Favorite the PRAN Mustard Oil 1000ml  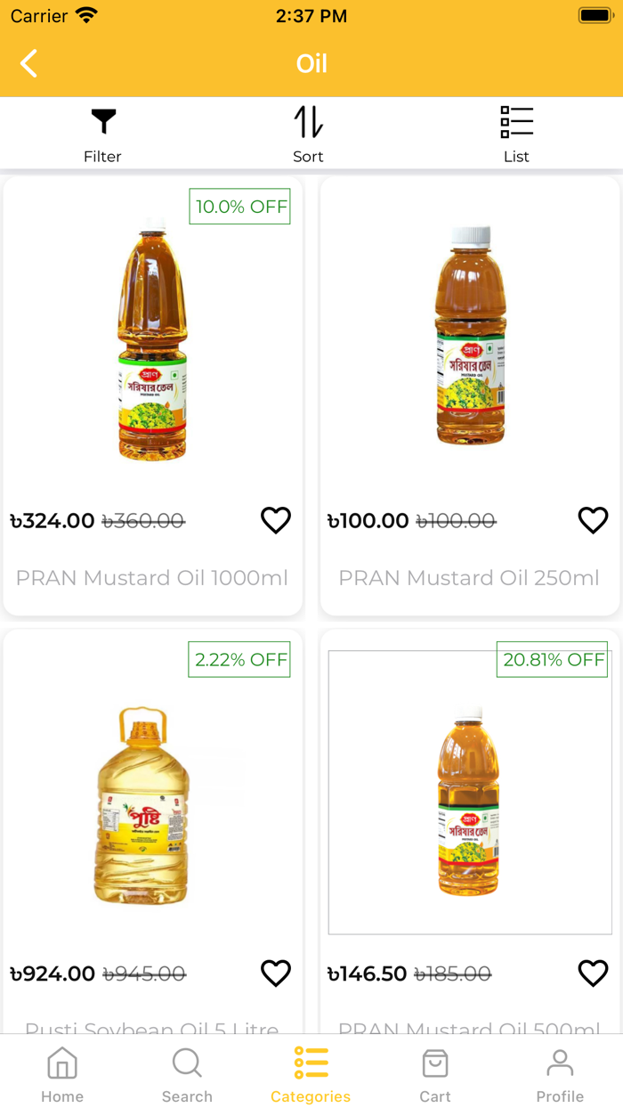tap(276, 520)
